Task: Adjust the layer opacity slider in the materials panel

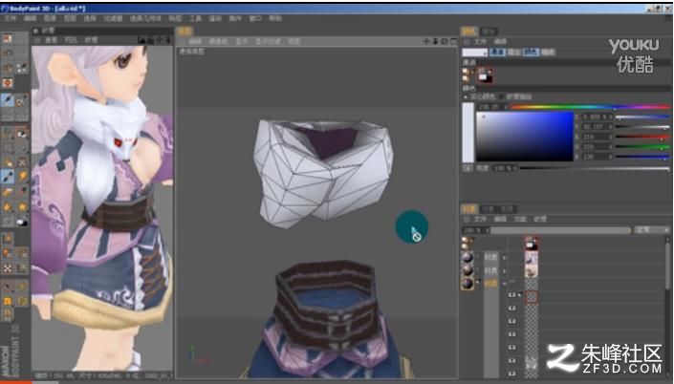Action: point(560,230)
